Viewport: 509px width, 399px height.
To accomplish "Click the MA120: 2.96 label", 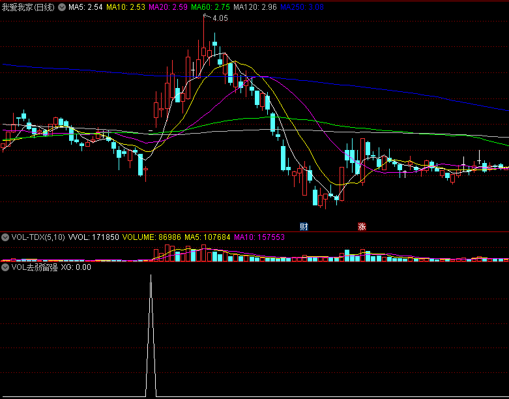I will [x=255, y=7].
